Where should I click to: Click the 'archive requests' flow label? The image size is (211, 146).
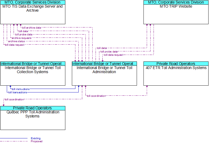click(22, 38)
